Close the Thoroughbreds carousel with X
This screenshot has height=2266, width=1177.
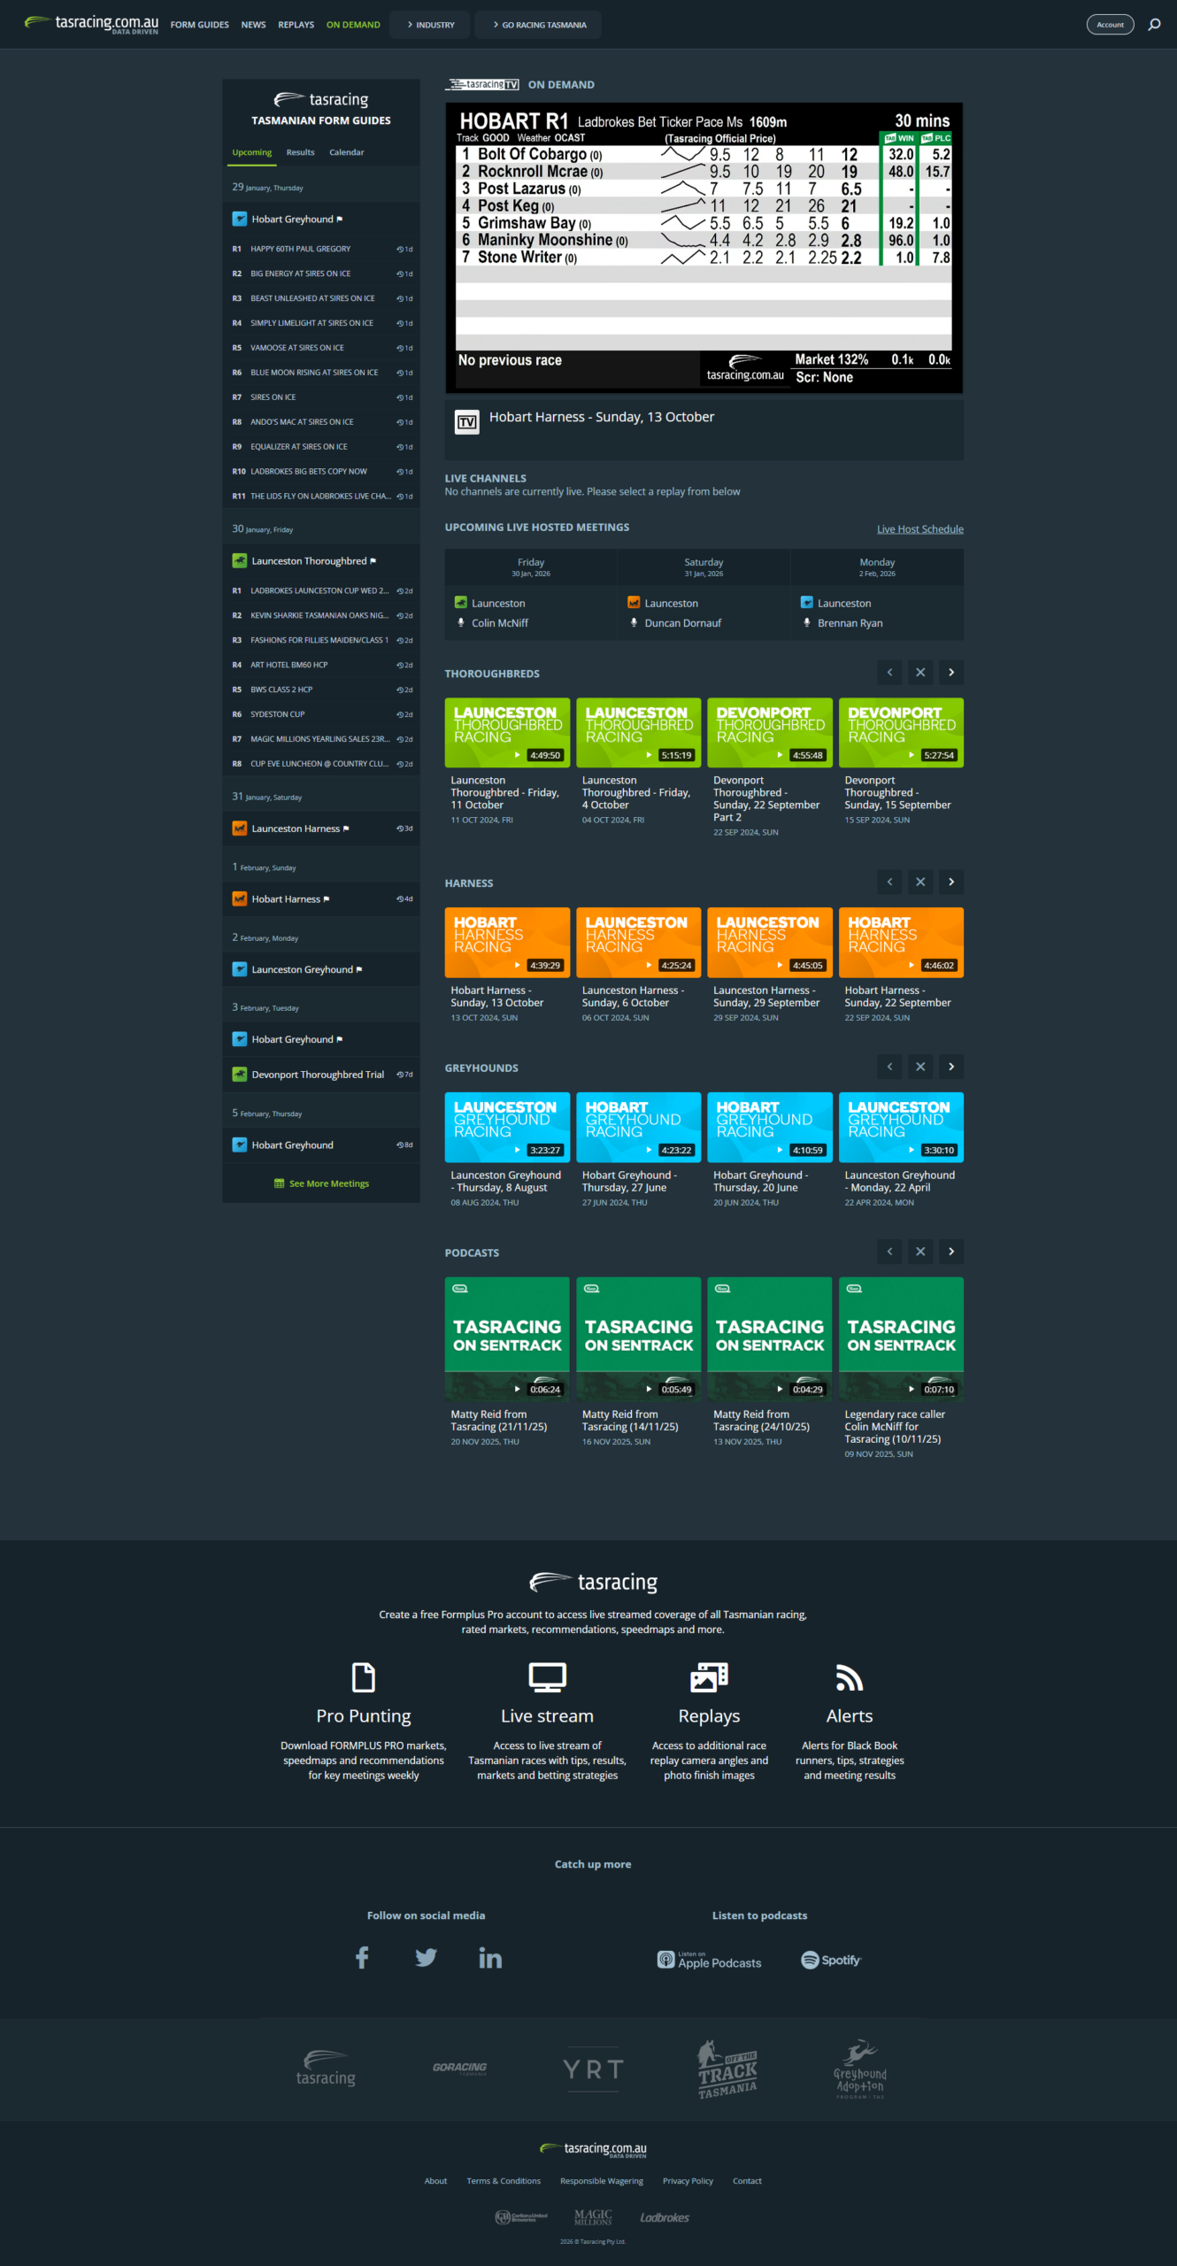coord(920,673)
